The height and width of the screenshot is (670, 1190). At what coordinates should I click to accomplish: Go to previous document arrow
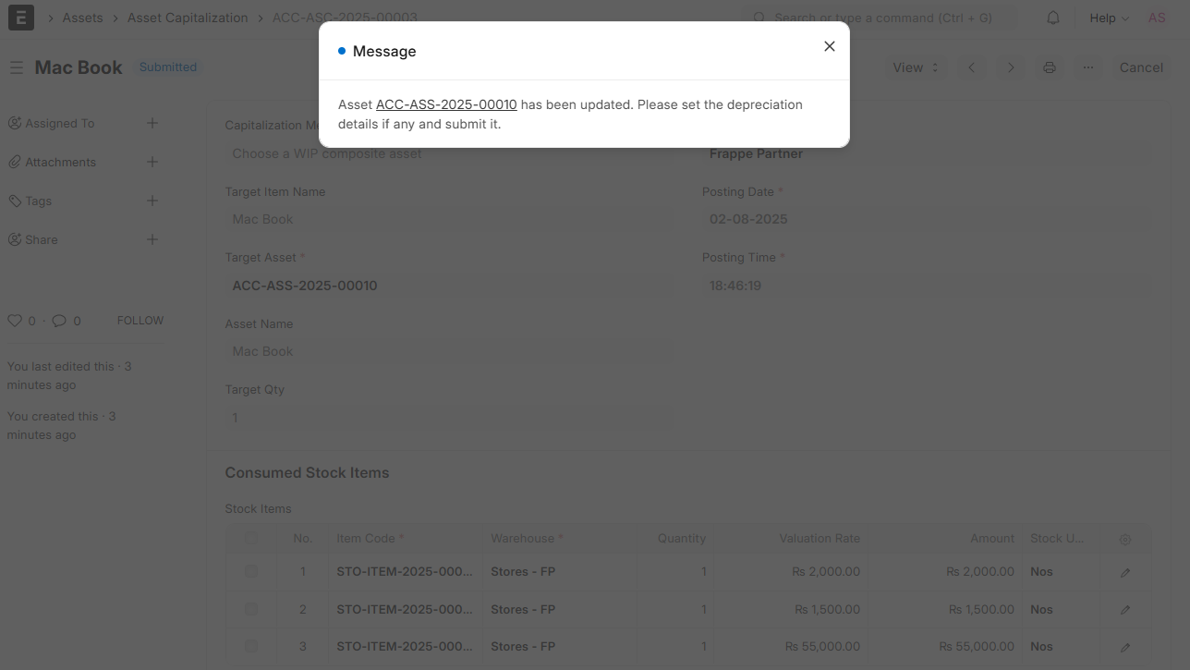[972, 67]
